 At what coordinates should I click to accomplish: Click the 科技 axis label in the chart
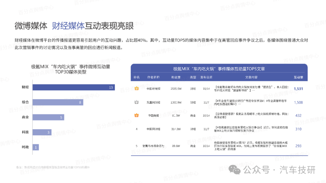pos(25,132)
